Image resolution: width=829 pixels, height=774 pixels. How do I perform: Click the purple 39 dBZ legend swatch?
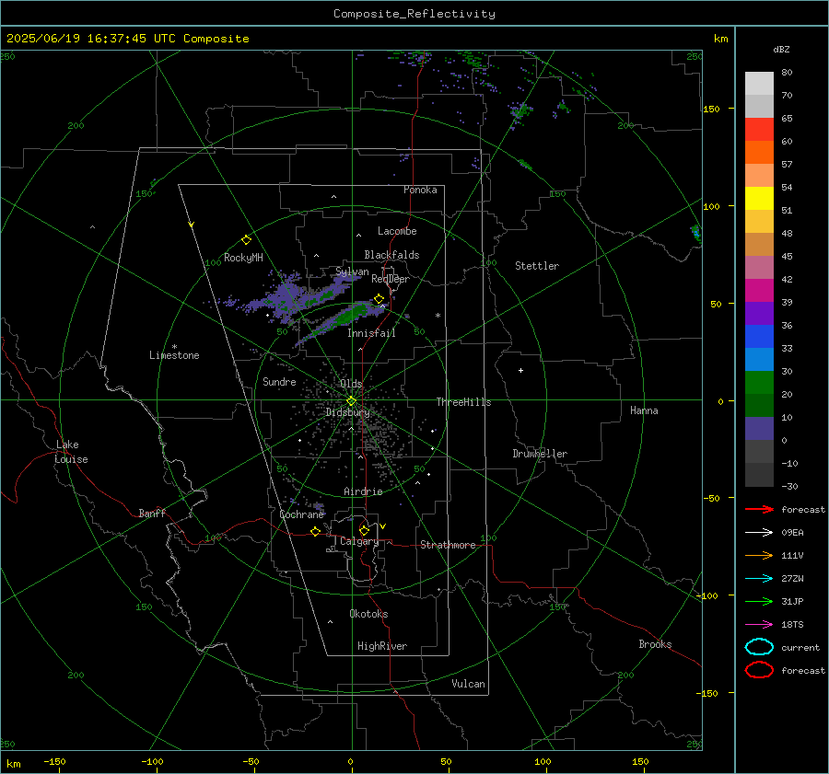759,313
